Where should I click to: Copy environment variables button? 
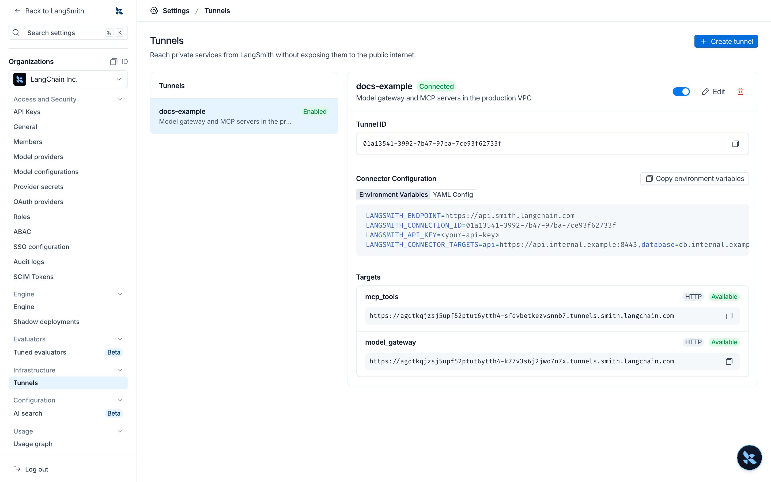pyautogui.click(x=694, y=179)
